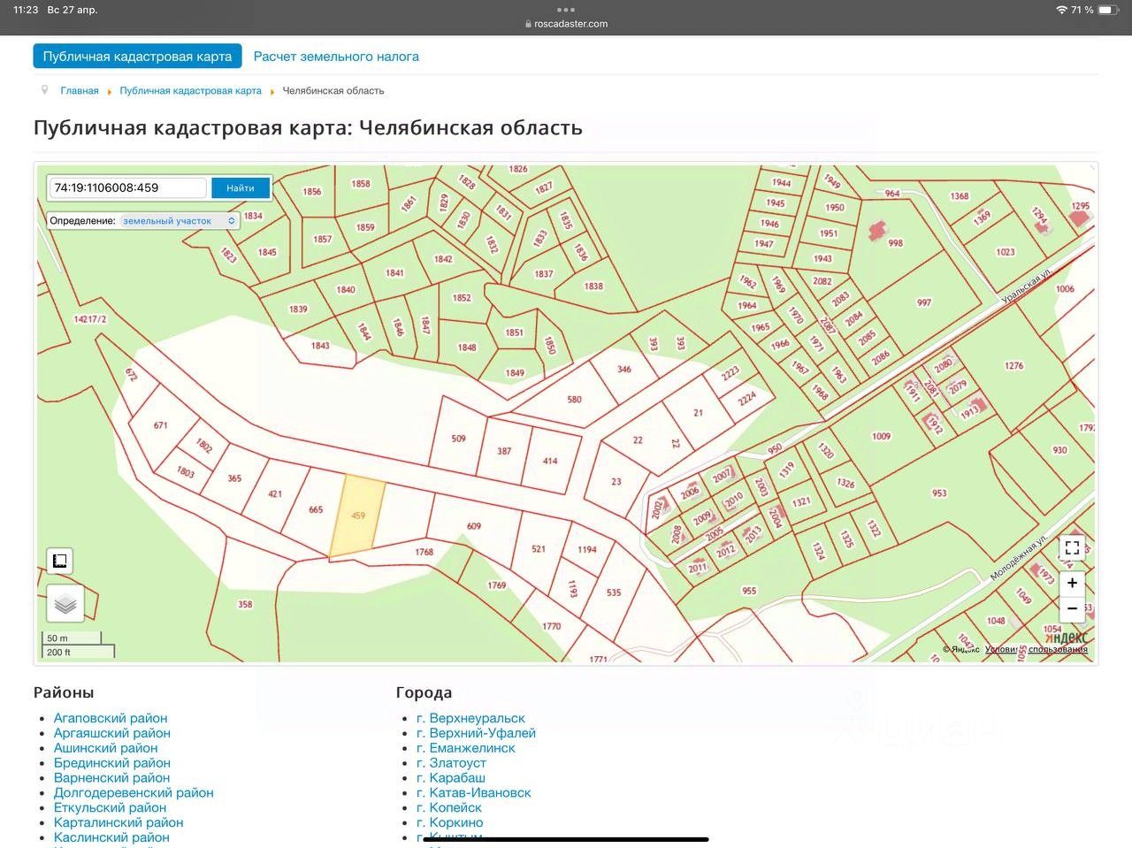Open Публичная кадастровая карта breadcrumb link
The width and height of the screenshot is (1132, 848).
coord(190,91)
